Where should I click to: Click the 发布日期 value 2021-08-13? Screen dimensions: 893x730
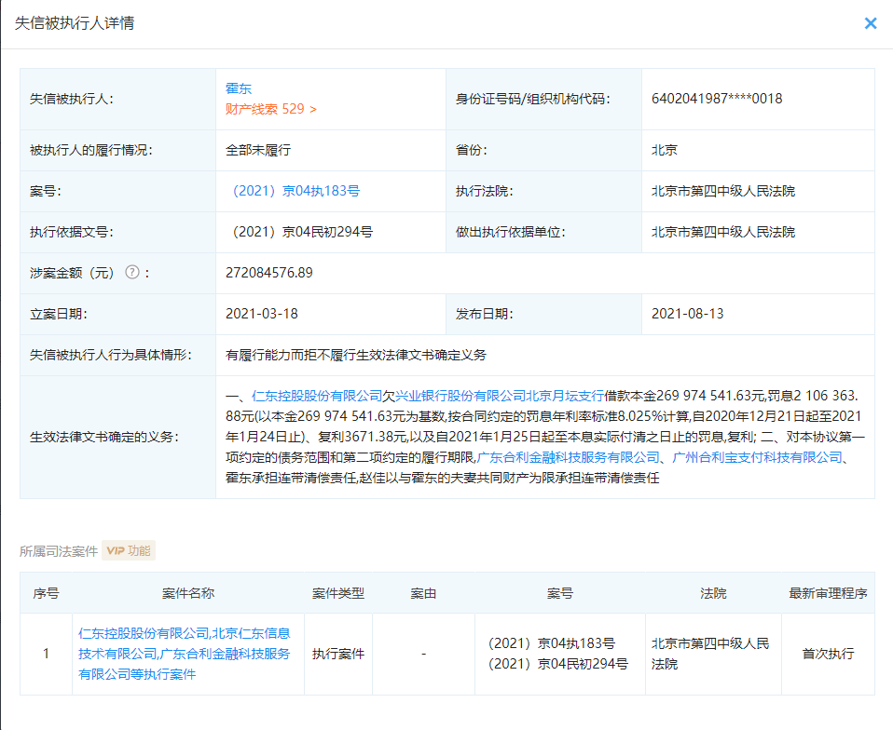coord(687,314)
